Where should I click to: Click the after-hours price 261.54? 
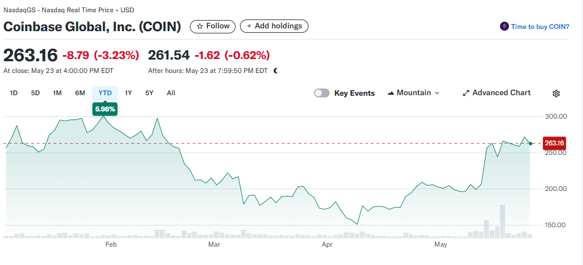(169, 55)
